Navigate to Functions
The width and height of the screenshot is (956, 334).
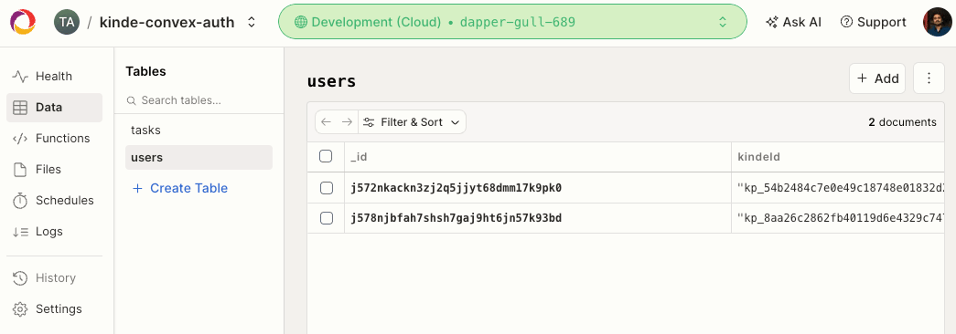click(x=54, y=138)
